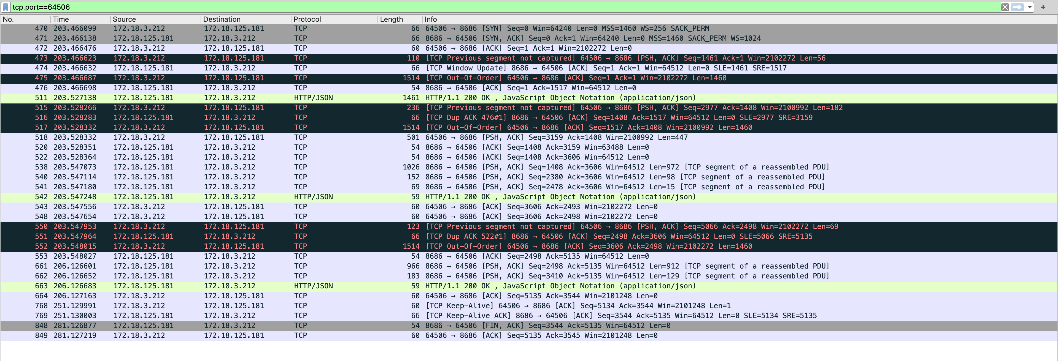The image size is (1058, 361).
Task: Select packet 520 with Ack=3159
Action: click(529, 147)
